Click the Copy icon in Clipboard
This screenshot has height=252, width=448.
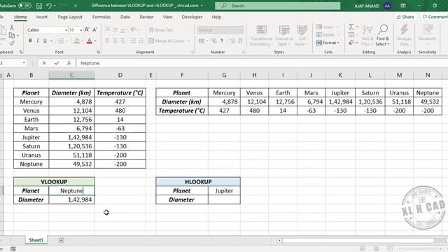[12, 36]
